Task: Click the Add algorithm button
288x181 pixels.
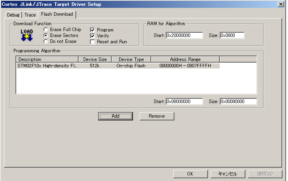Action: click(116, 116)
